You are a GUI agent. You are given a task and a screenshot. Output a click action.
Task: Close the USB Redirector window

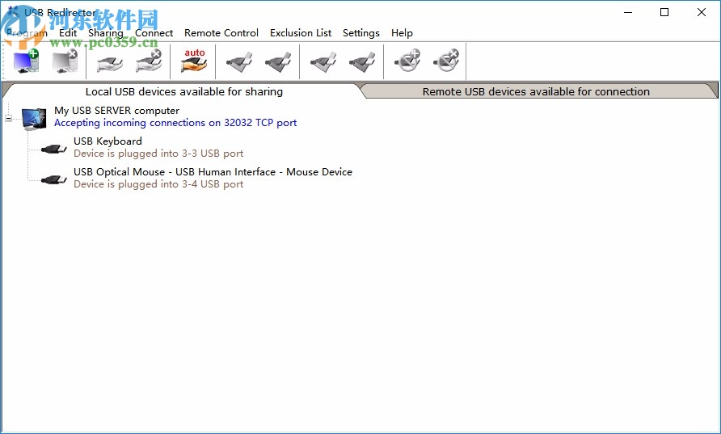tap(702, 12)
